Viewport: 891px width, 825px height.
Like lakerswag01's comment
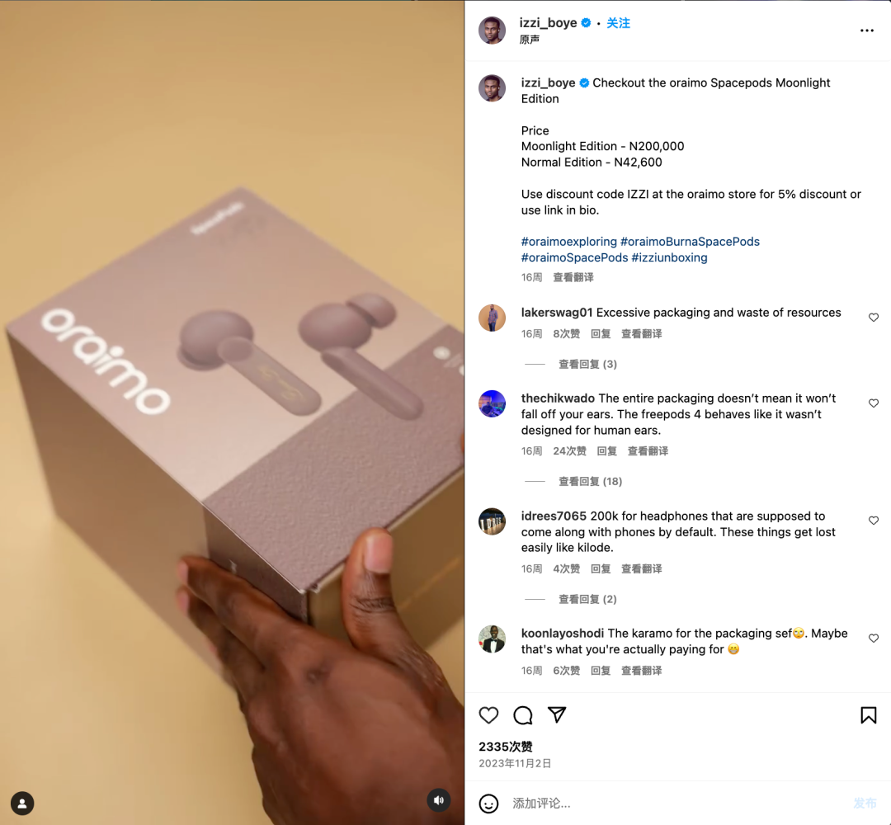[874, 318]
